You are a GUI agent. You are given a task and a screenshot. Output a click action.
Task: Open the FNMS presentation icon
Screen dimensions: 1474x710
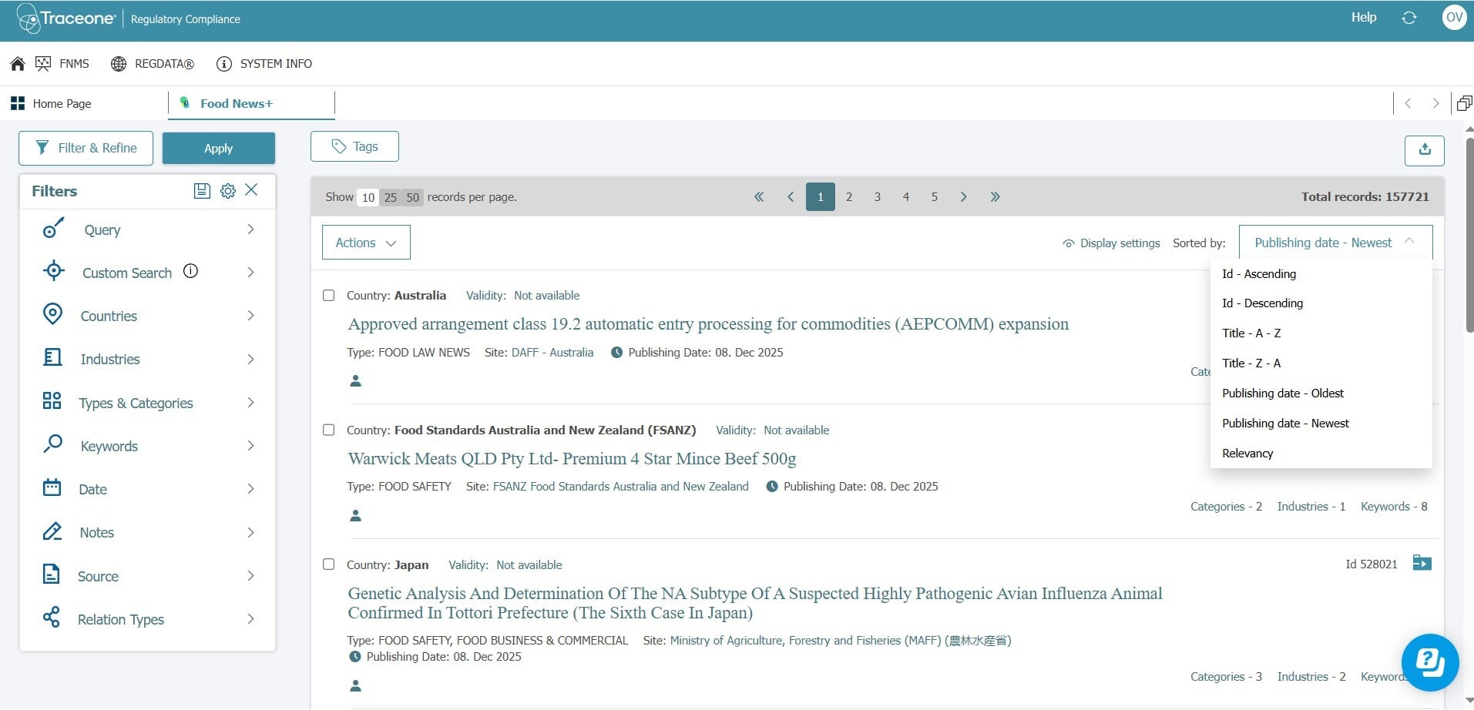tap(43, 64)
